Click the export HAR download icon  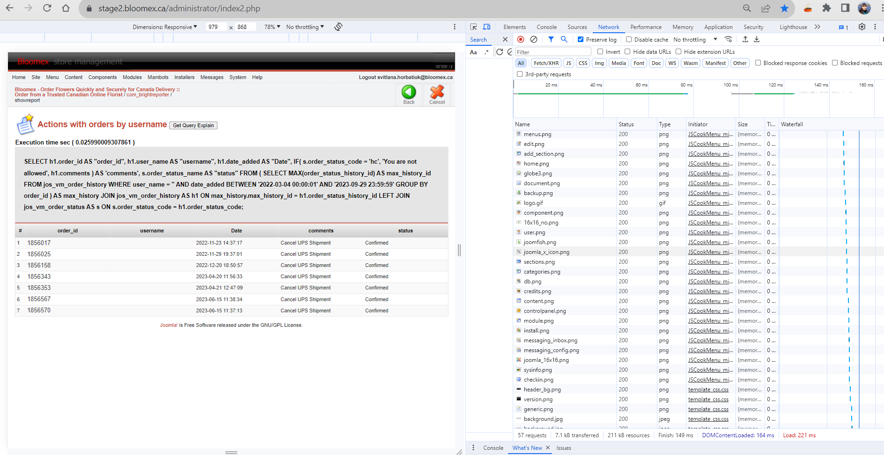coord(757,39)
